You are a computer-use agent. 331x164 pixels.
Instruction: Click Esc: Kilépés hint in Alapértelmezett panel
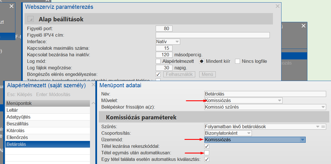click(19, 94)
